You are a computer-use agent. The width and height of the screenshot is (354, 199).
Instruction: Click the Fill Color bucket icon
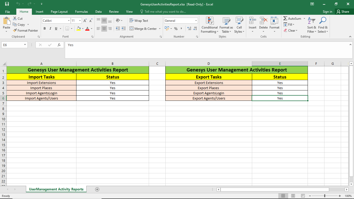click(x=79, y=29)
